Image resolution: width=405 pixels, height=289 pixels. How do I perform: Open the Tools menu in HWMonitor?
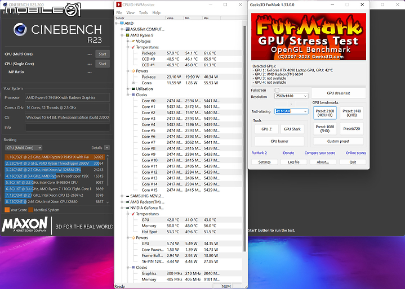[x=143, y=12]
